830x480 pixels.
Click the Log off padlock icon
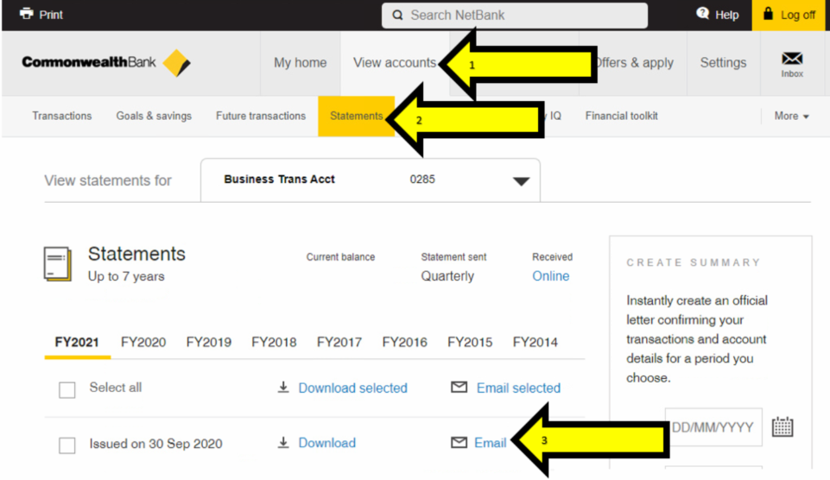768,14
